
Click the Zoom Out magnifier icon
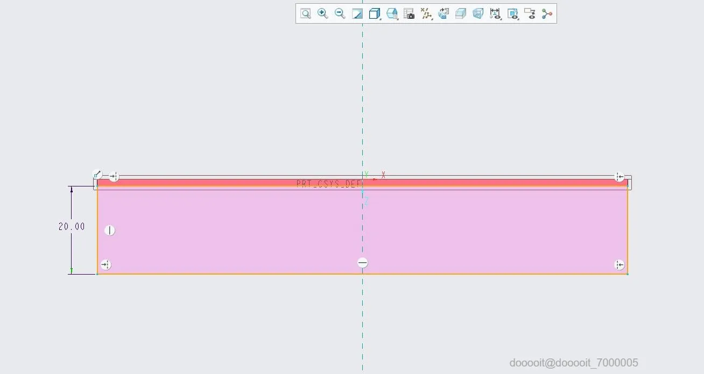[340, 13]
